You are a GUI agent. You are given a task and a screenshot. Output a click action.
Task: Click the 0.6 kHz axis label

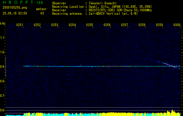coord(2,110)
